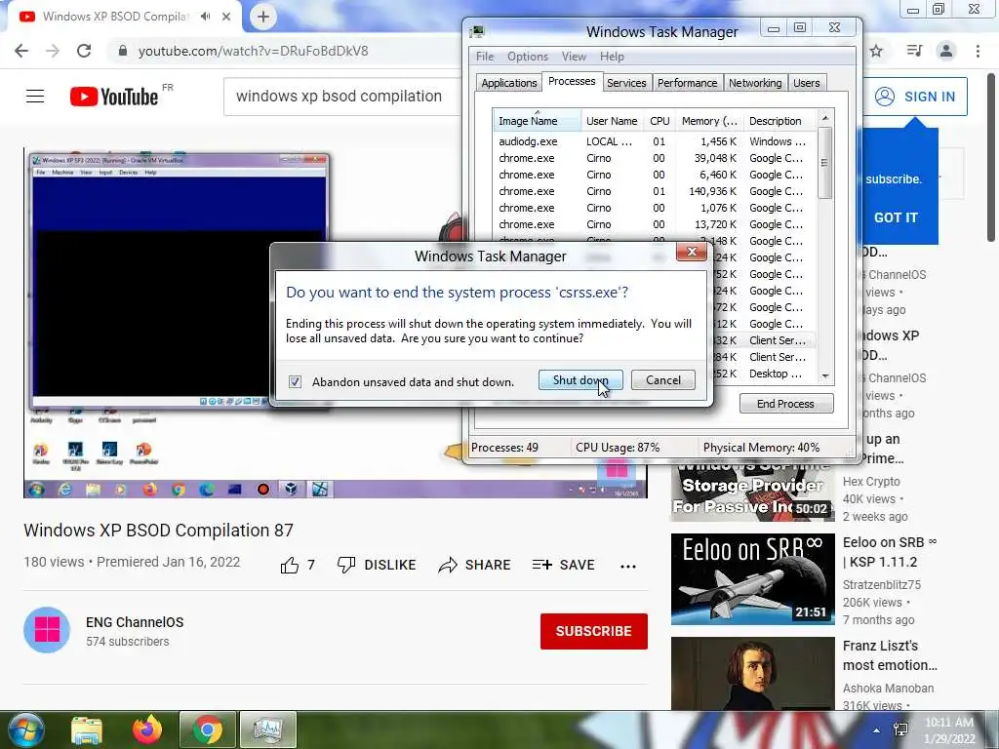
Task: Click scroll-up arrow of process list
Action: (825, 118)
